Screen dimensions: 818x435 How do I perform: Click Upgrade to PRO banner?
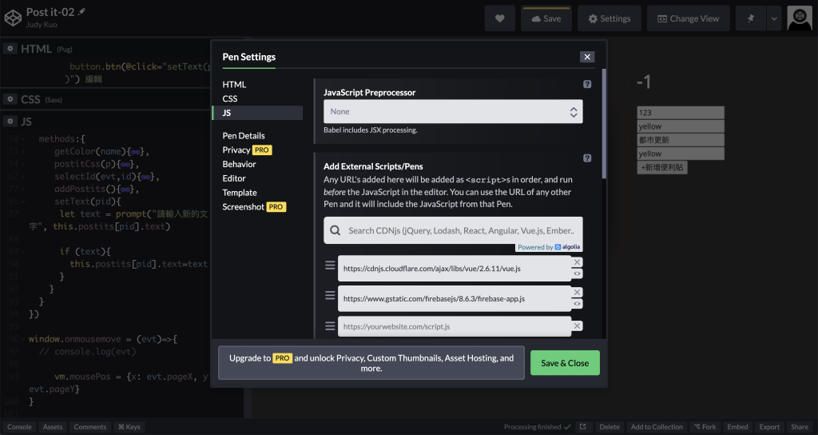(x=371, y=363)
